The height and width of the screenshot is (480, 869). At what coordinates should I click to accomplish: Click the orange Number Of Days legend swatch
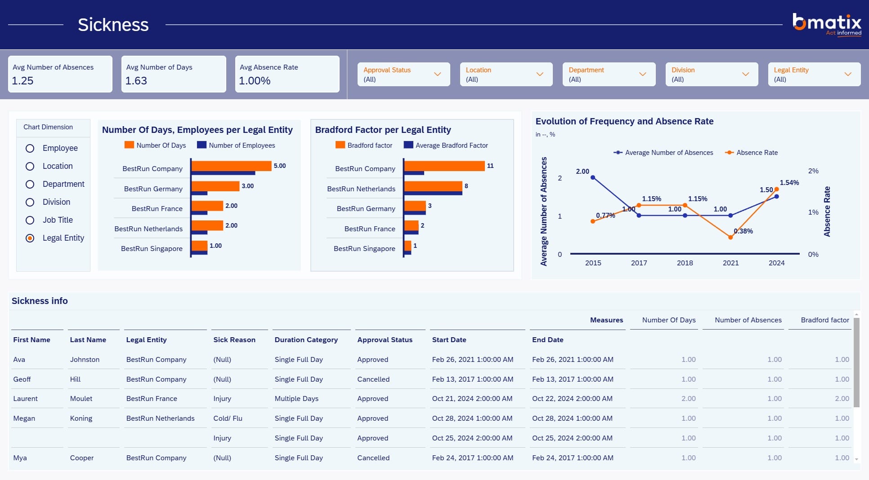(x=129, y=145)
